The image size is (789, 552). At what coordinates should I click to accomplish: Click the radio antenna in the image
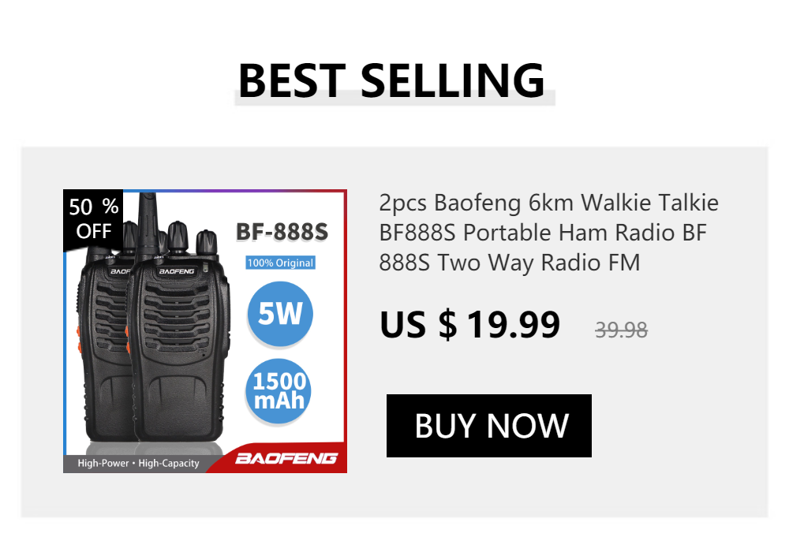pos(148,225)
